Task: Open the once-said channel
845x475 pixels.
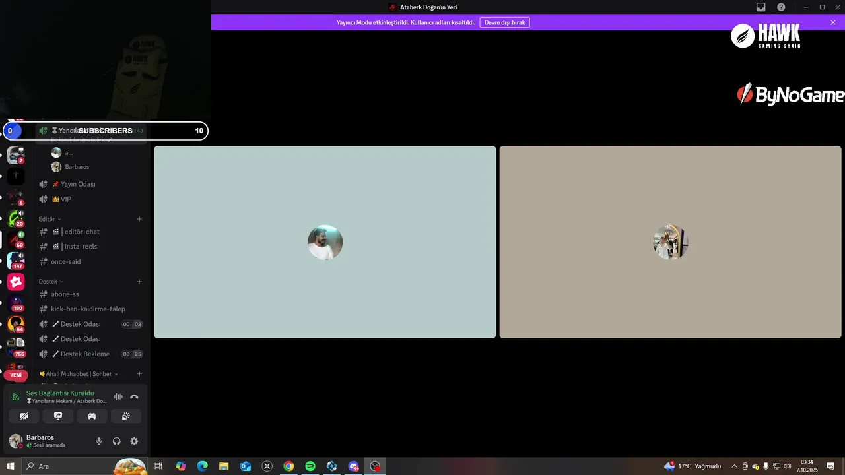Action: pos(91,262)
